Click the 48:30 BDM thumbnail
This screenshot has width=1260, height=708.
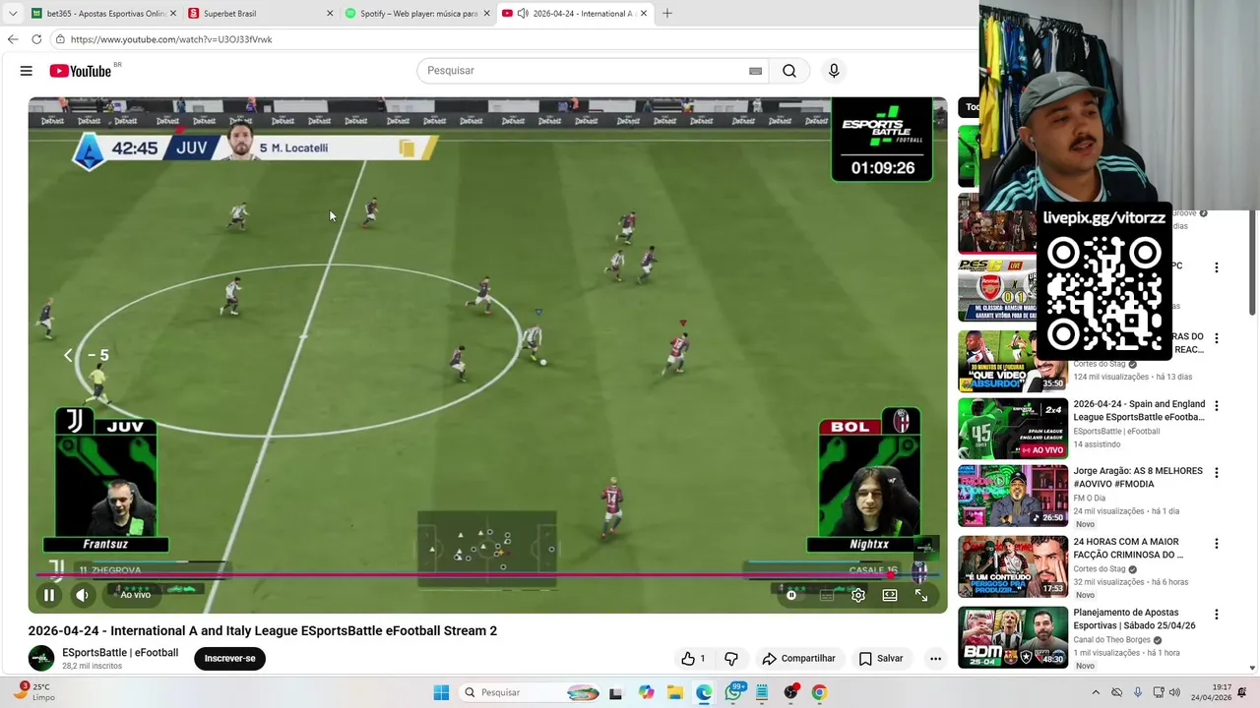coord(1013,637)
